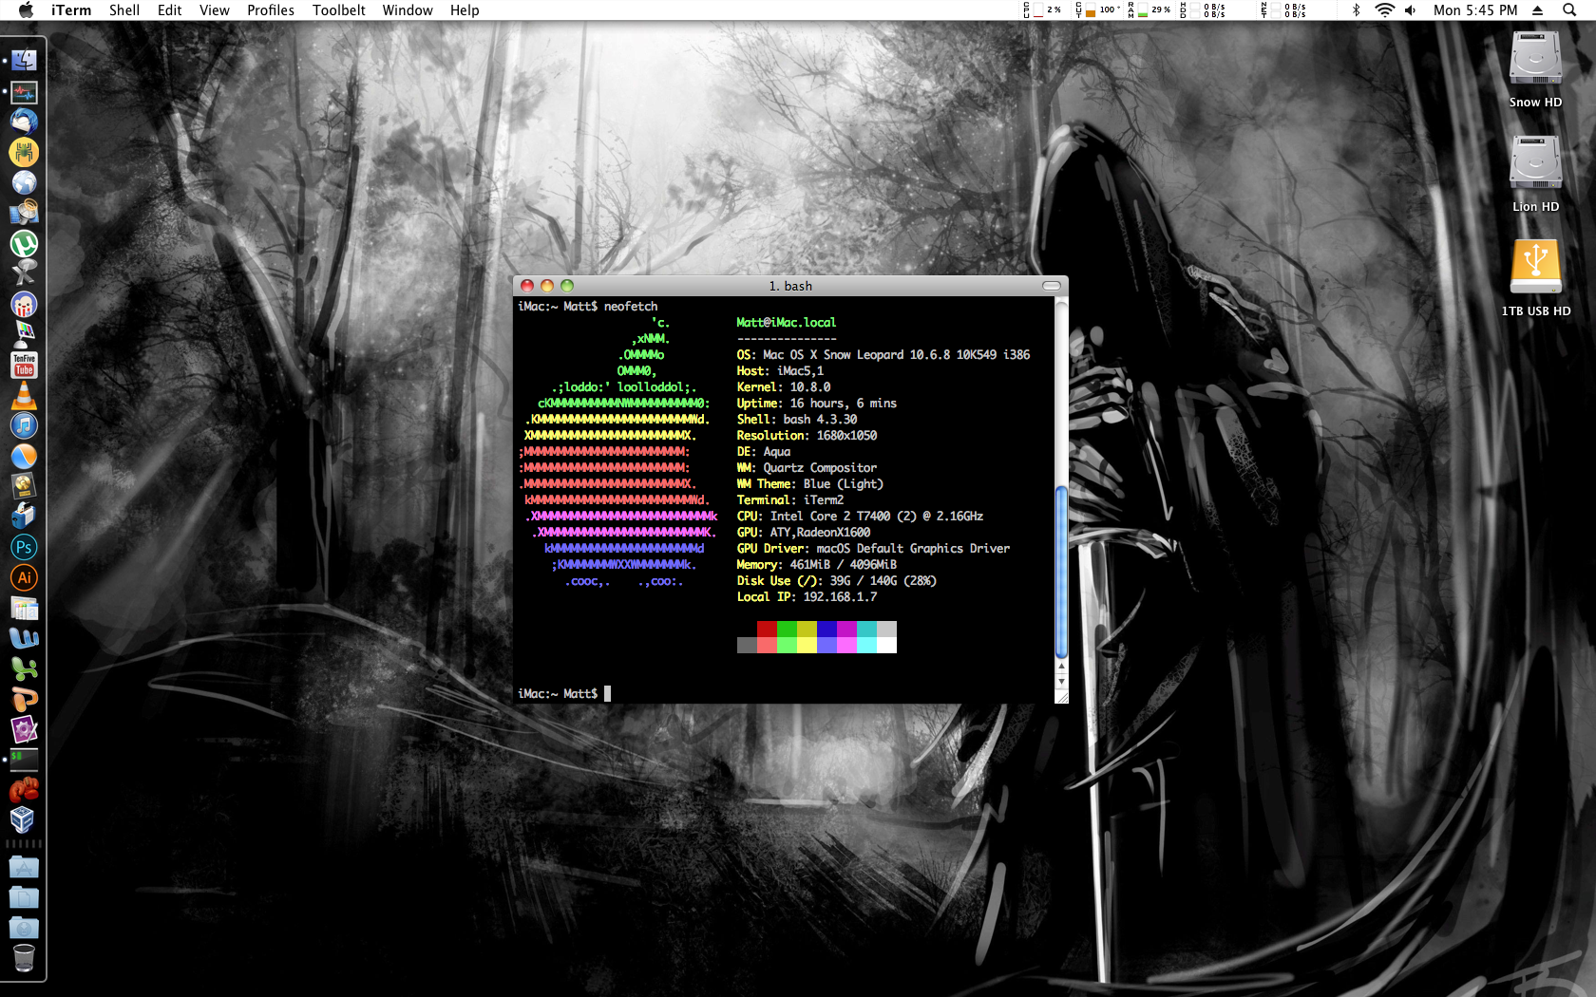Click the clock showing Mon 5:45 PM
Screen dimensions: 1596x997
pos(1475,10)
